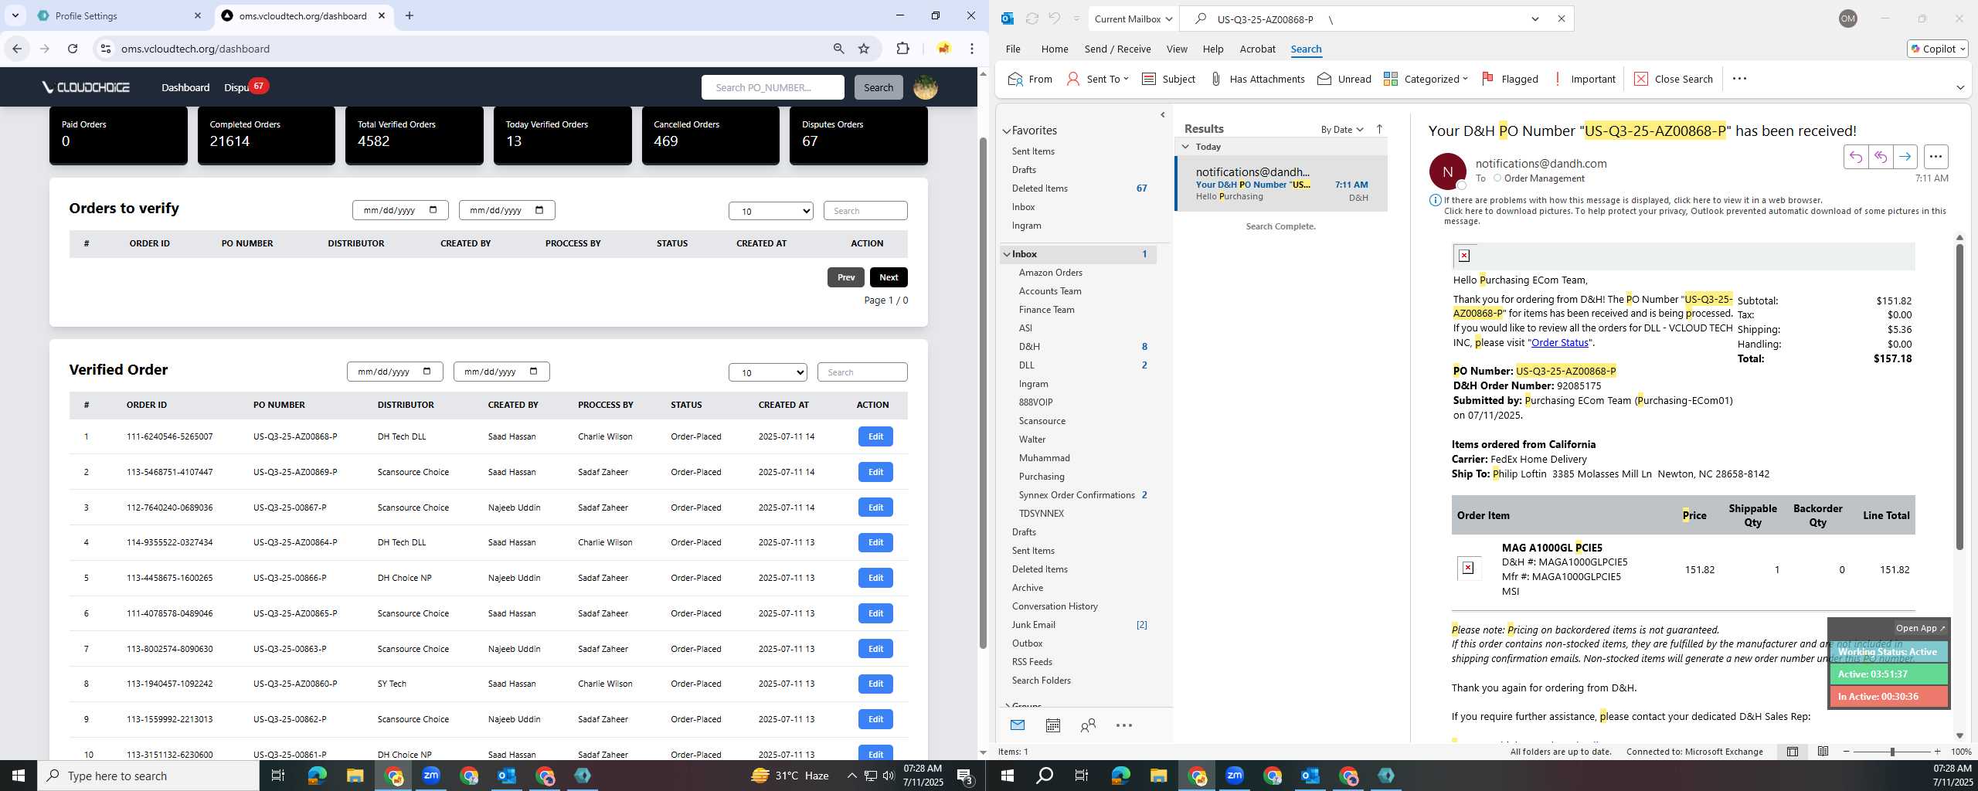The height and width of the screenshot is (791, 1978).
Task: Filter search by Has Attachments
Action: (1257, 79)
